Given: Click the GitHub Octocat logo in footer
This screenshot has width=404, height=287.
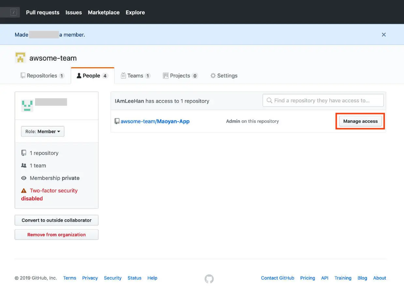Looking at the screenshot, I should 209,279.
